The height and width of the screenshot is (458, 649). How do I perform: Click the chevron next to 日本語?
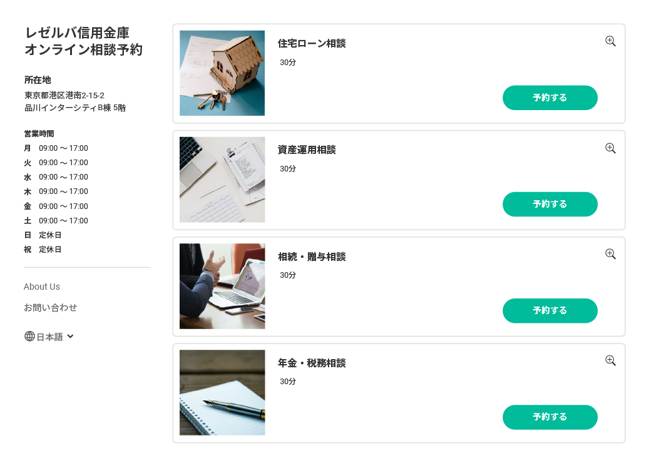click(x=70, y=337)
